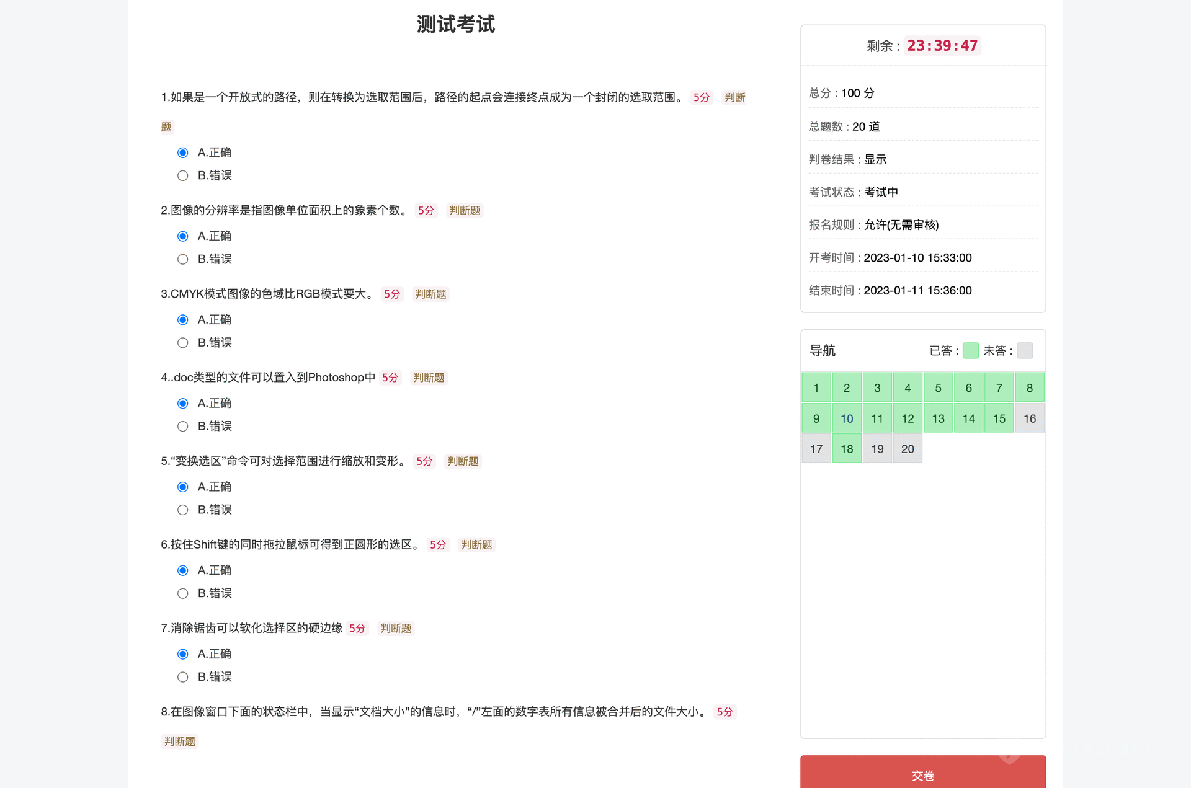Click navigation cell number 8
This screenshot has width=1191, height=788.
coord(1029,388)
